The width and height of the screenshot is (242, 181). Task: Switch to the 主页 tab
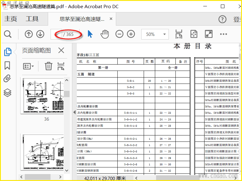pos(11,19)
